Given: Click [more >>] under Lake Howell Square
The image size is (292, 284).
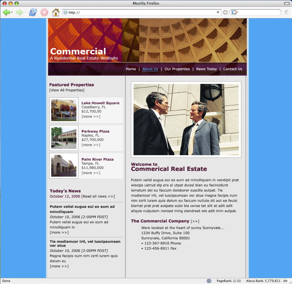Looking at the screenshot, I should click(91, 117).
